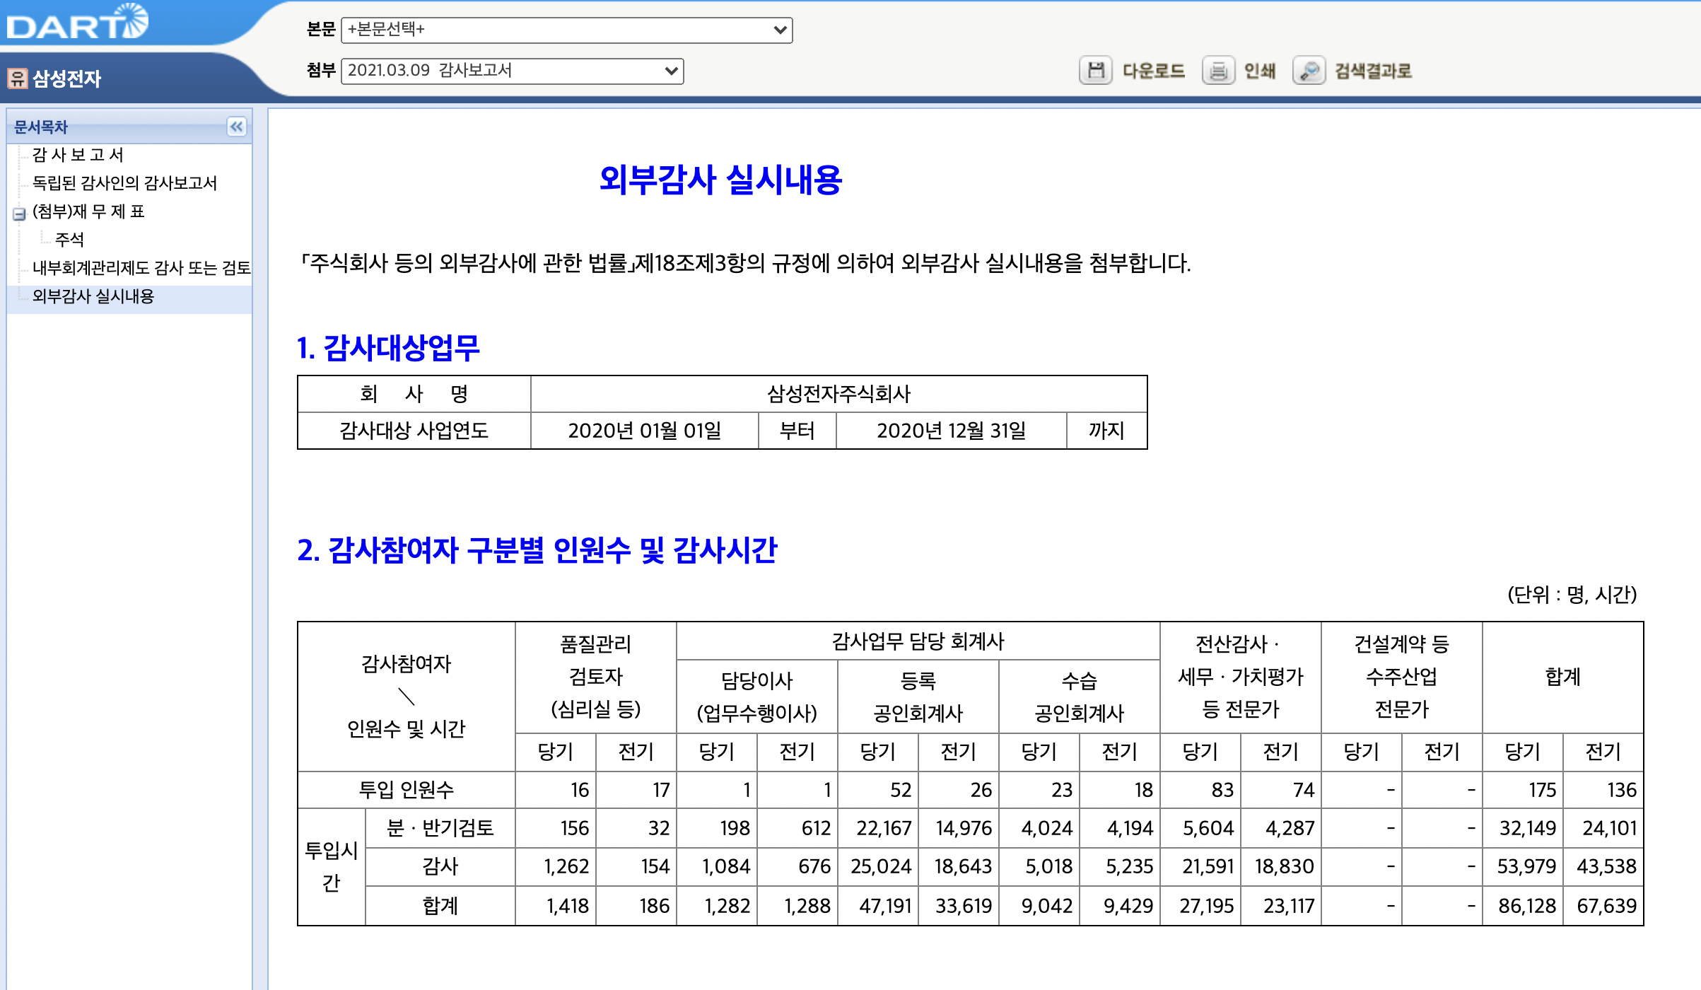Image resolution: width=1701 pixels, height=990 pixels.
Task: Collapse the 문서목차 panel with double-arrow icon
Action: [x=237, y=127]
